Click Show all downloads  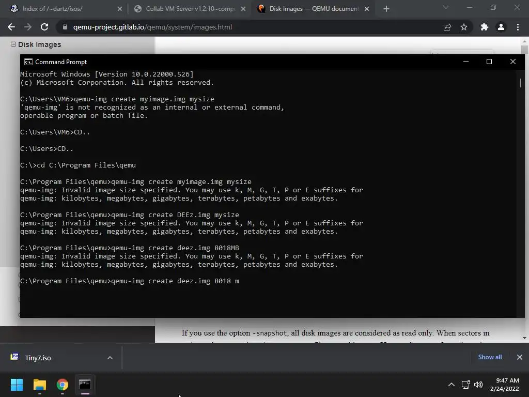[x=490, y=357]
